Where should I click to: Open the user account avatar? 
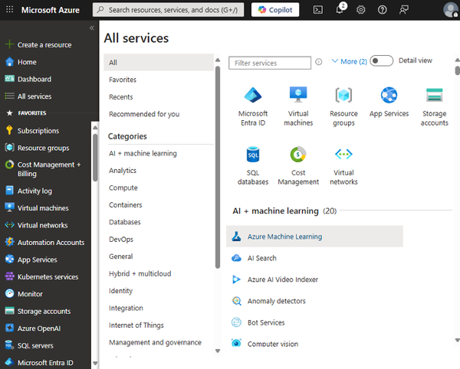point(450,10)
